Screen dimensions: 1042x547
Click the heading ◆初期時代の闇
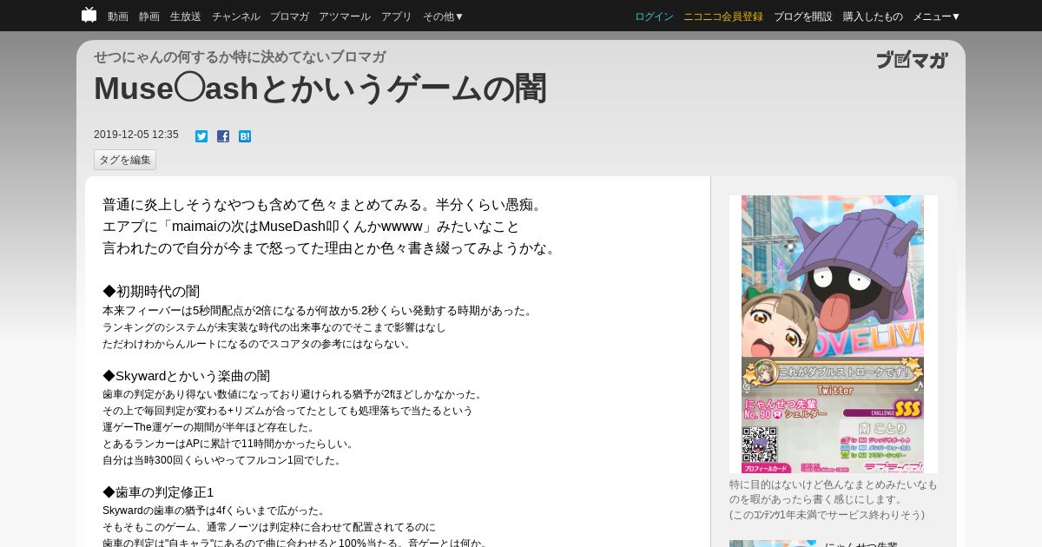click(x=151, y=292)
